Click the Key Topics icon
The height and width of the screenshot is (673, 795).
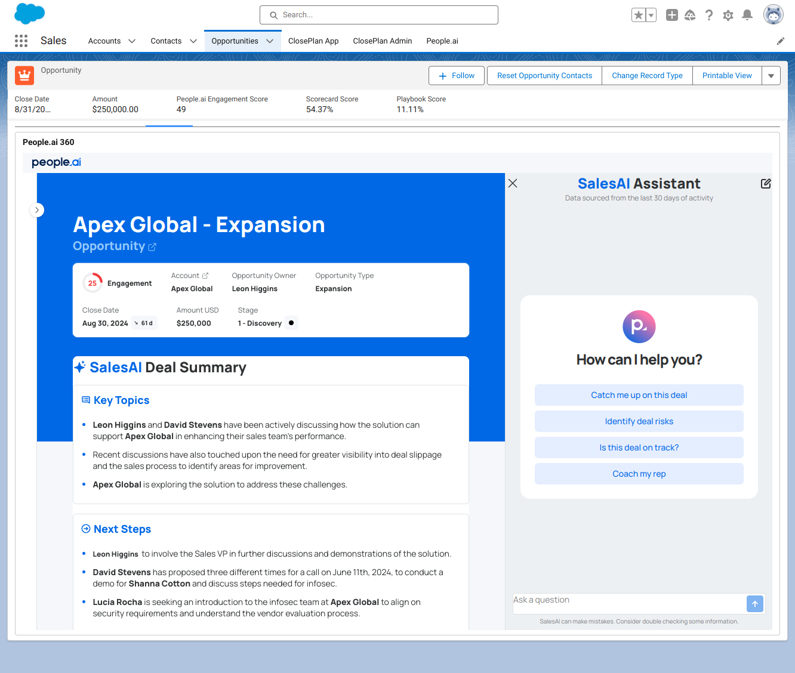tap(86, 400)
